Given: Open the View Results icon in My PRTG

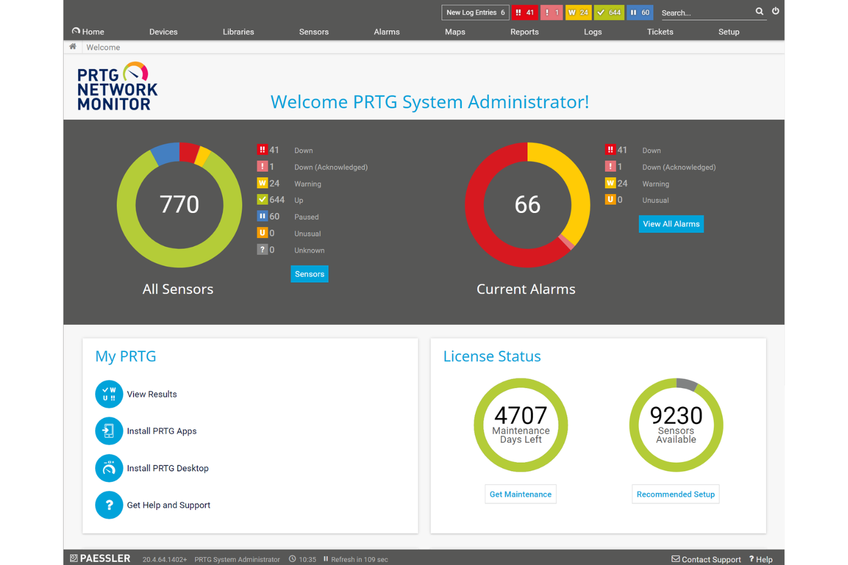Looking at the screenshot, I should (x=109, y=394).
